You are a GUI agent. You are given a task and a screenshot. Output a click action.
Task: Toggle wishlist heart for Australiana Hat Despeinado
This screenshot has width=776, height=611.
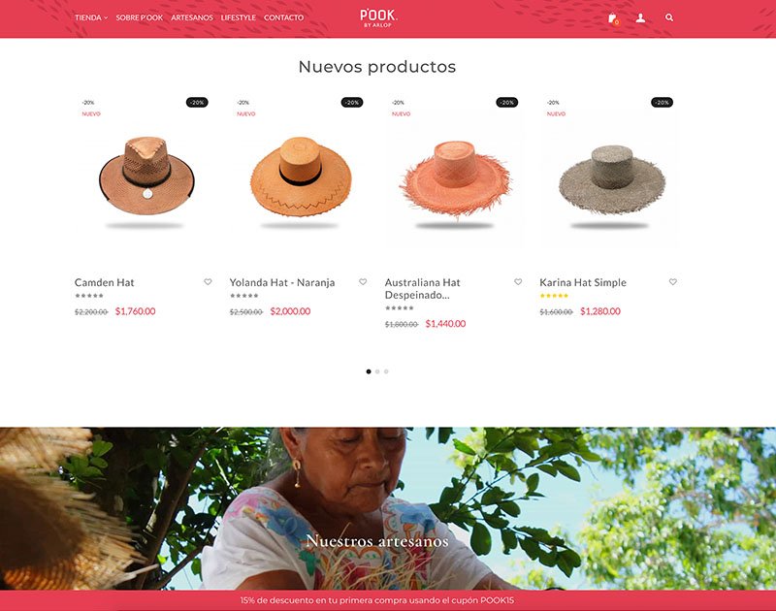(518, 281)
